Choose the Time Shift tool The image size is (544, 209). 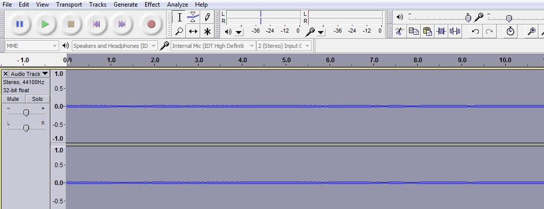pyautogui.click(x=193, y=32)
